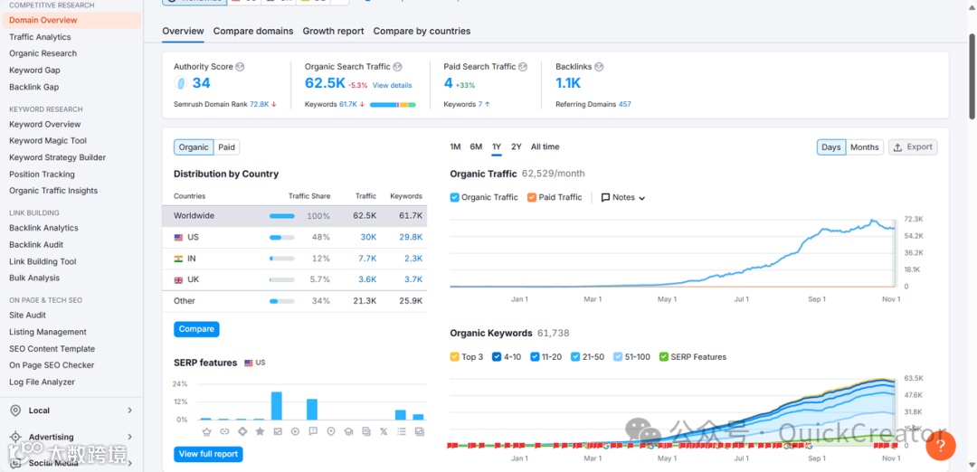The width and height of the screenshot is (977, 472).
Task: Select the X (Twitter) SERP feature icon
Action: (384, 431)
